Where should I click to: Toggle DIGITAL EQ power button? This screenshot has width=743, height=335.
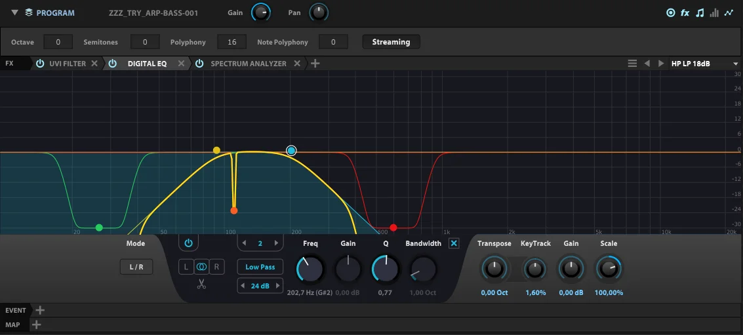tap(112, 63)
